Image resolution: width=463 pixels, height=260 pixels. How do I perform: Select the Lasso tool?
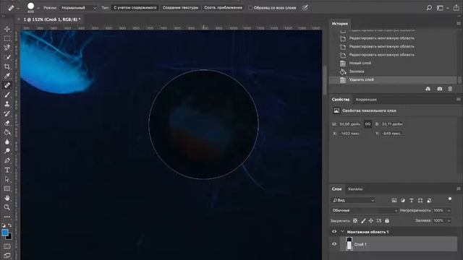coord(7,48)
